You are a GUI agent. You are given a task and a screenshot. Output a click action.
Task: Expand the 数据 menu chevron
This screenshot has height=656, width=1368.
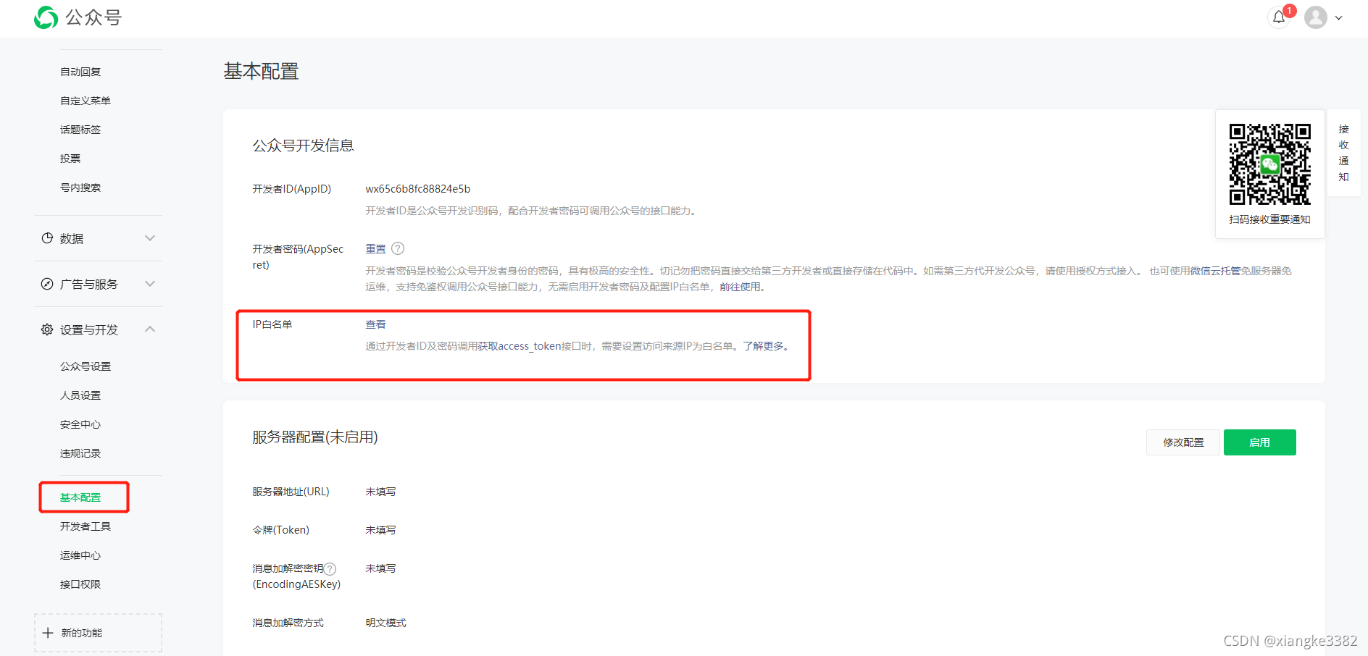pyautogui.click(x=150, y=238)
